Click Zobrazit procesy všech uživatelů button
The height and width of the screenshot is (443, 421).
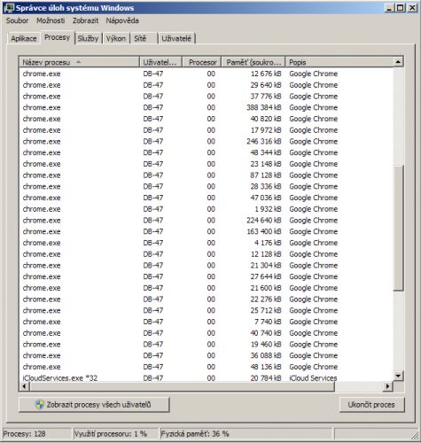(94, 404)
